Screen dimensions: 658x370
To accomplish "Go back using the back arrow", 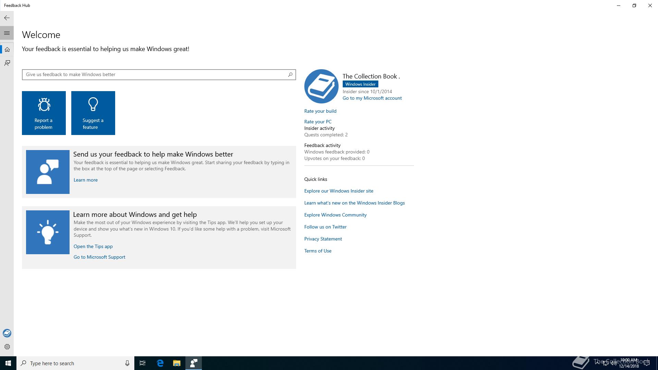I will point(7,18).
